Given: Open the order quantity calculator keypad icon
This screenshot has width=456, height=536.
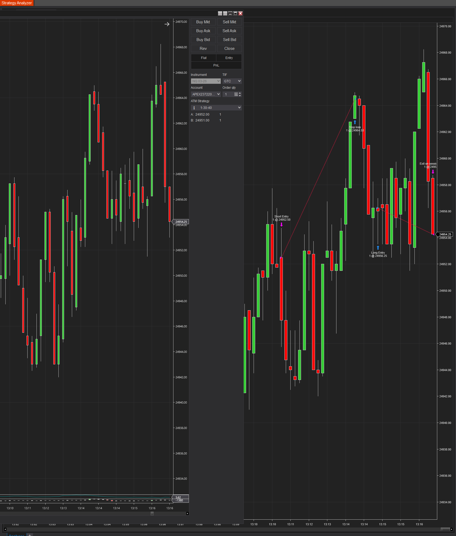Looking at the screenshot, I should pos(236,94).
